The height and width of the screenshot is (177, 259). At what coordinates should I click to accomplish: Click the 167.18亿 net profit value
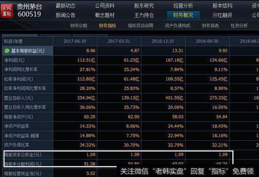coord(174,60)
